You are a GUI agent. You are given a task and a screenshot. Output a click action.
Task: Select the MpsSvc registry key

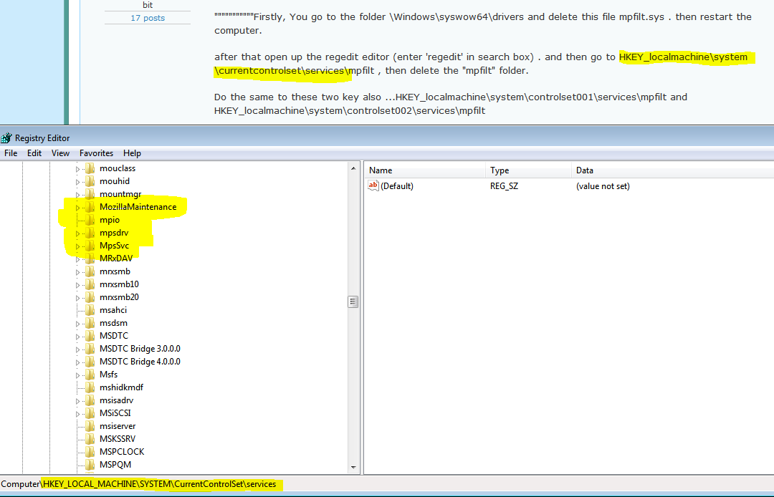pos(114,246)
